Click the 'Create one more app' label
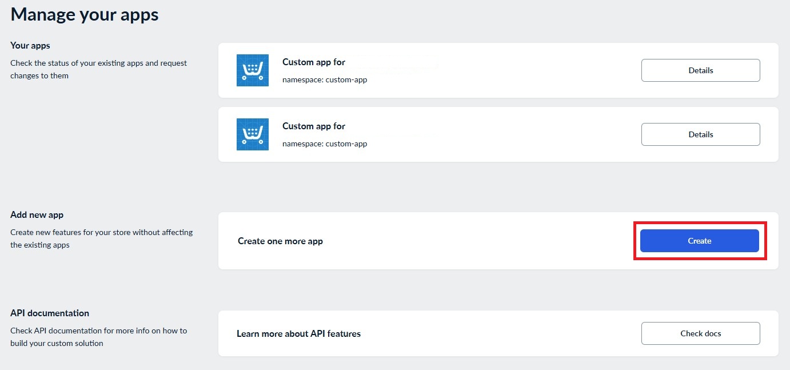The image size is (790, 370). pos(280,241)
